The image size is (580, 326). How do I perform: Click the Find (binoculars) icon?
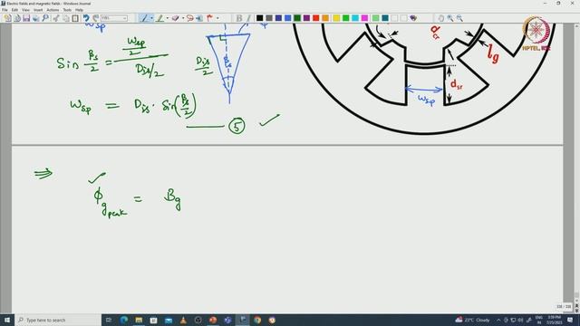[x=45, y=18]
